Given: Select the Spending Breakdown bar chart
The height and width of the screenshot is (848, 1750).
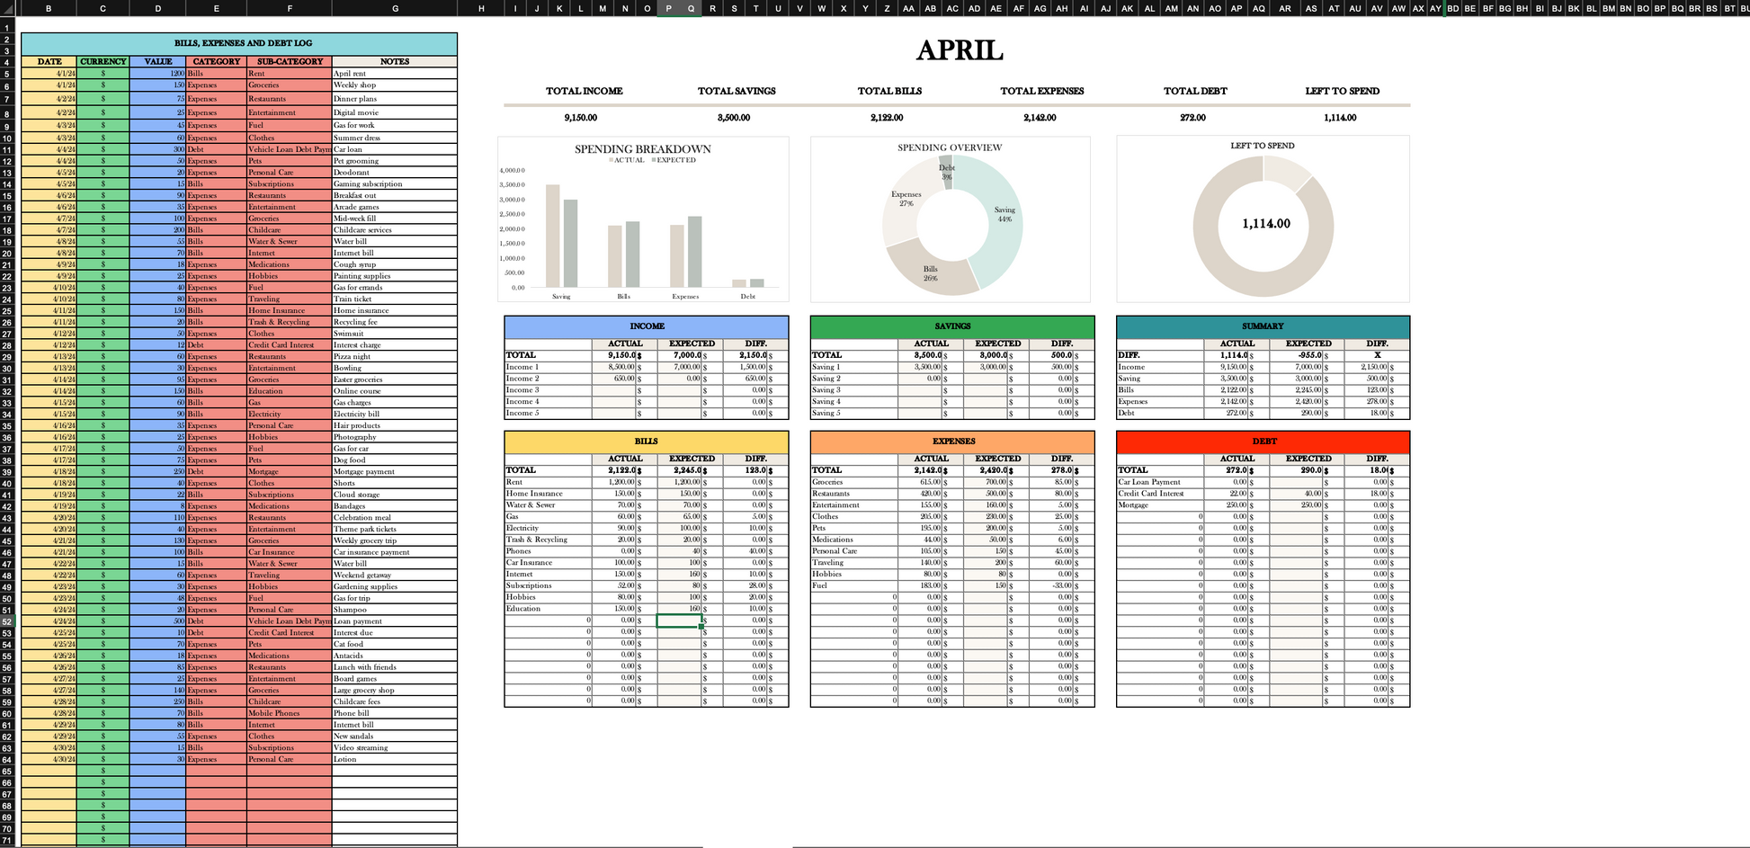Looking at the screenshot, I should click(644, 219).
